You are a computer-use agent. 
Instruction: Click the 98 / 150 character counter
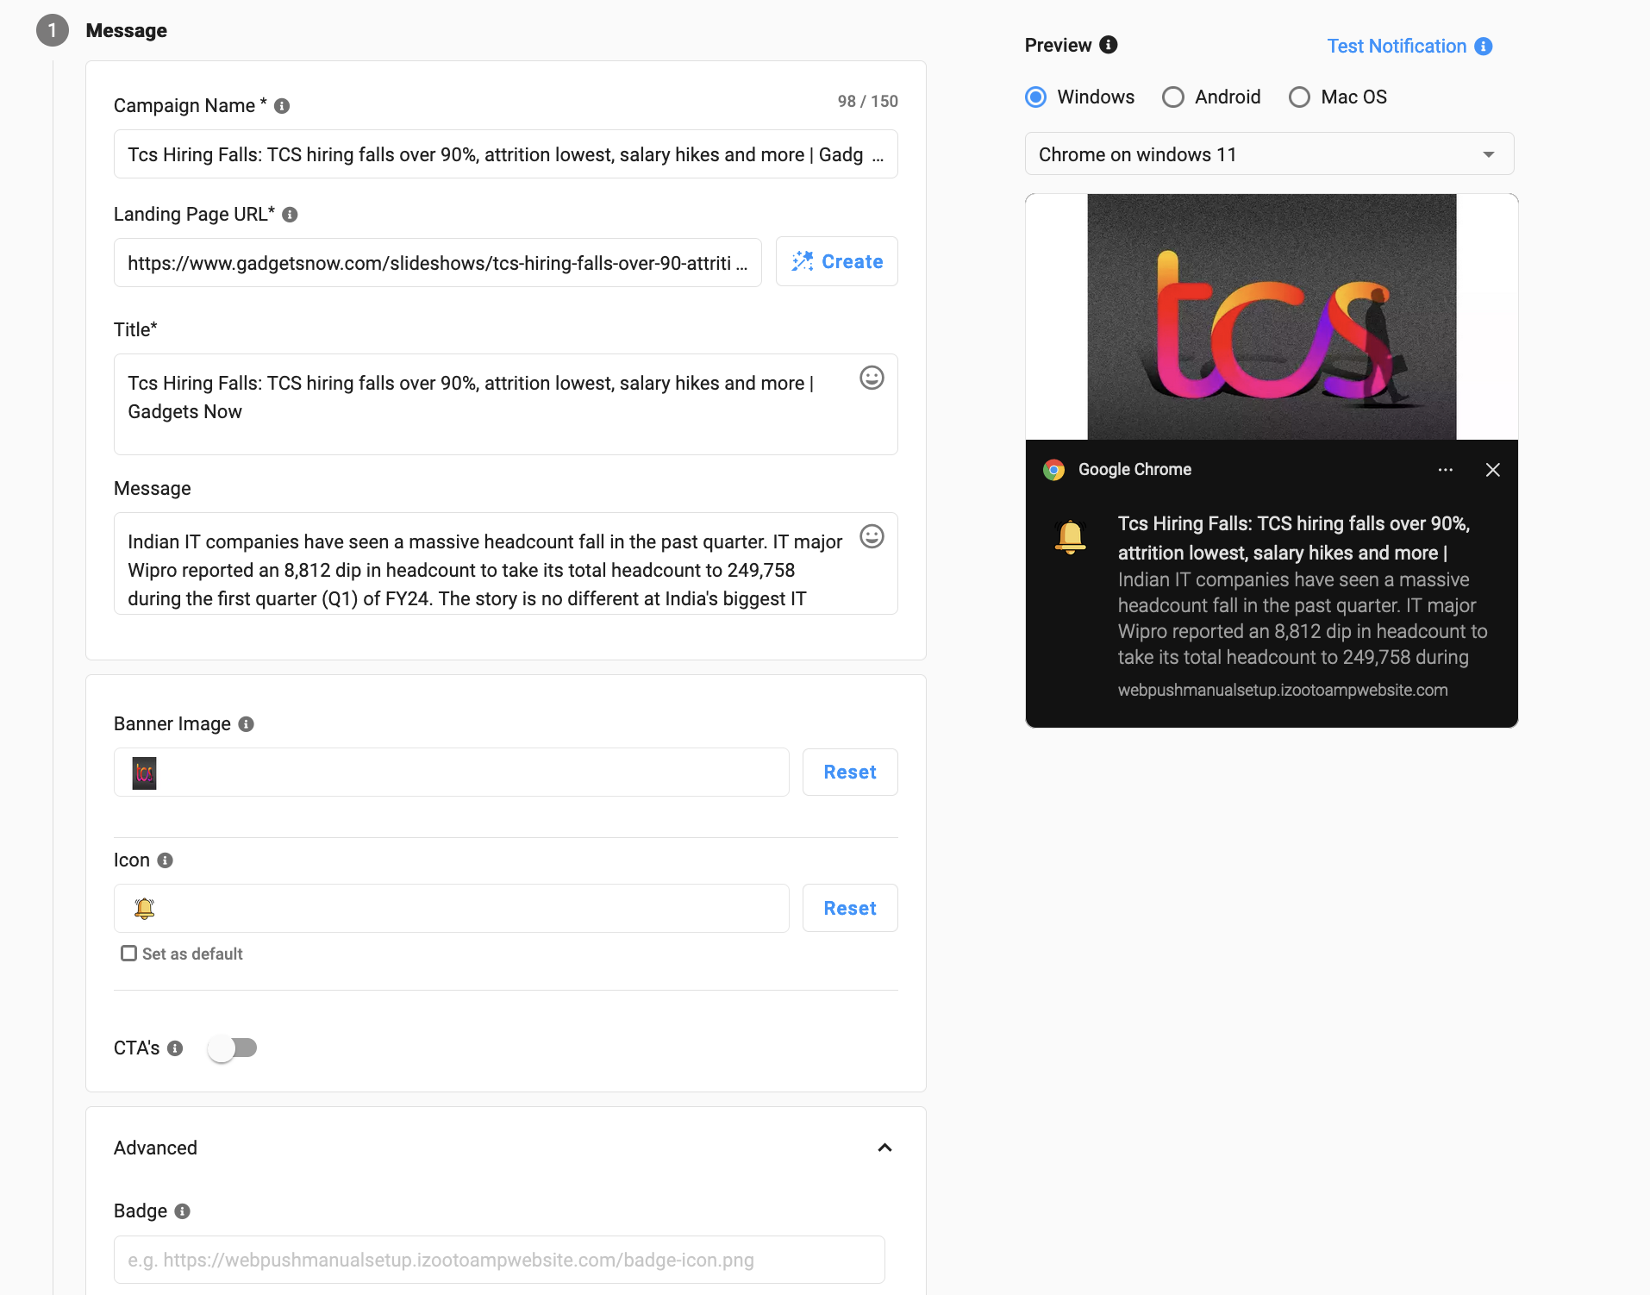[x=867, y=102]
